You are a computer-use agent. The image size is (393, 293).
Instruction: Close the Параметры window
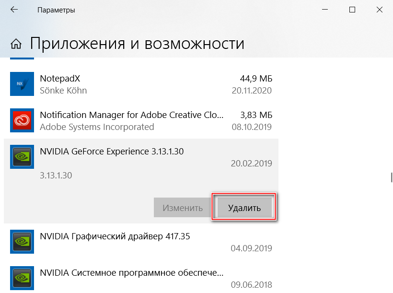tap(379, 10)
